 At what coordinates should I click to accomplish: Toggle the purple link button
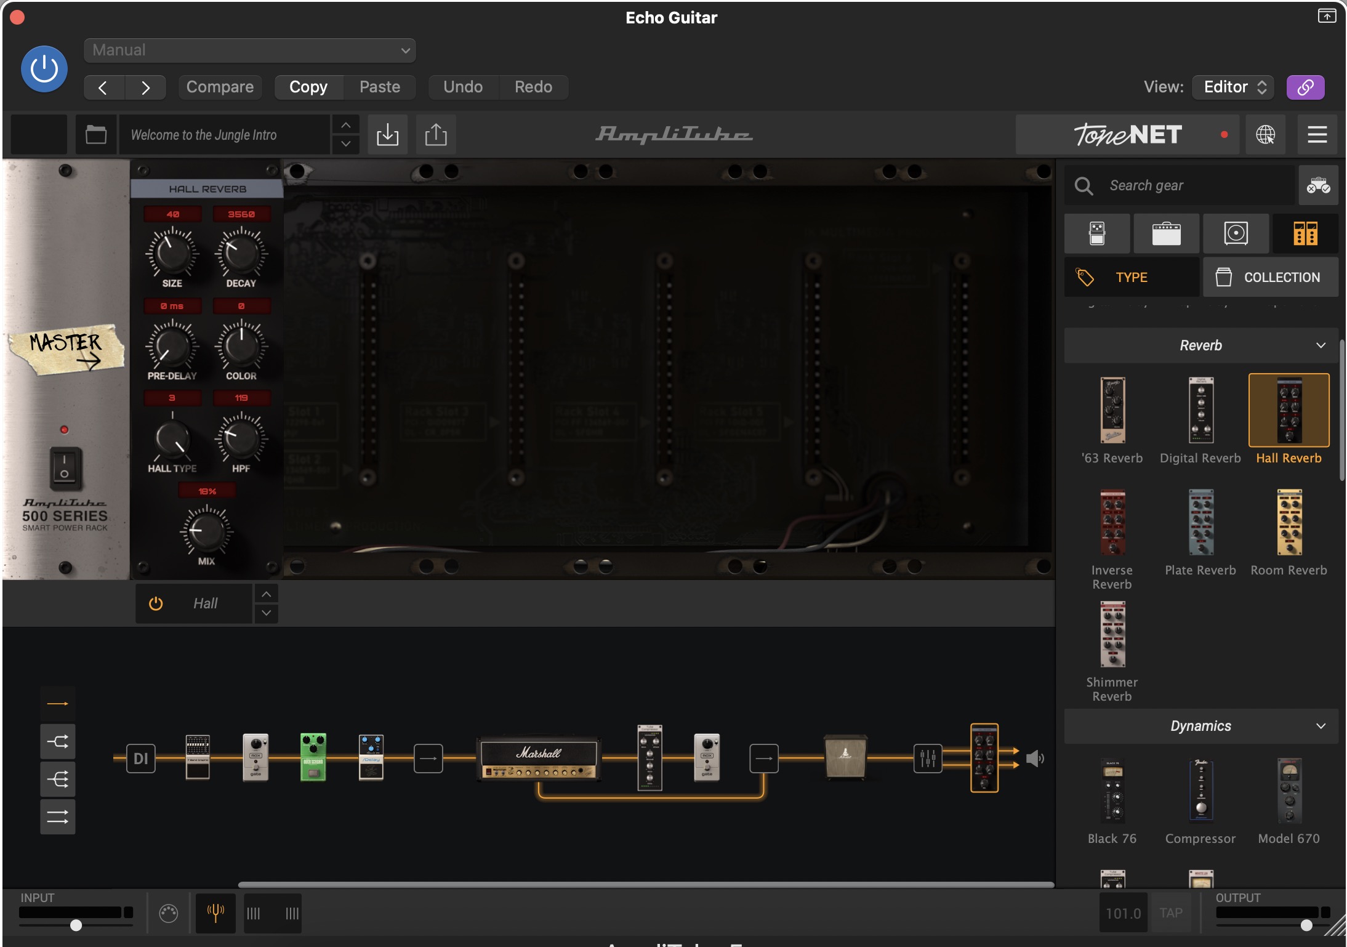(1305, 87)
